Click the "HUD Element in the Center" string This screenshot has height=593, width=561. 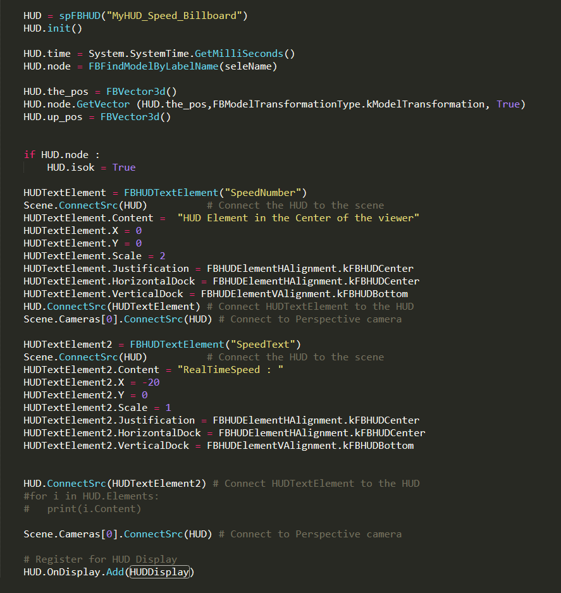point(299,218)
